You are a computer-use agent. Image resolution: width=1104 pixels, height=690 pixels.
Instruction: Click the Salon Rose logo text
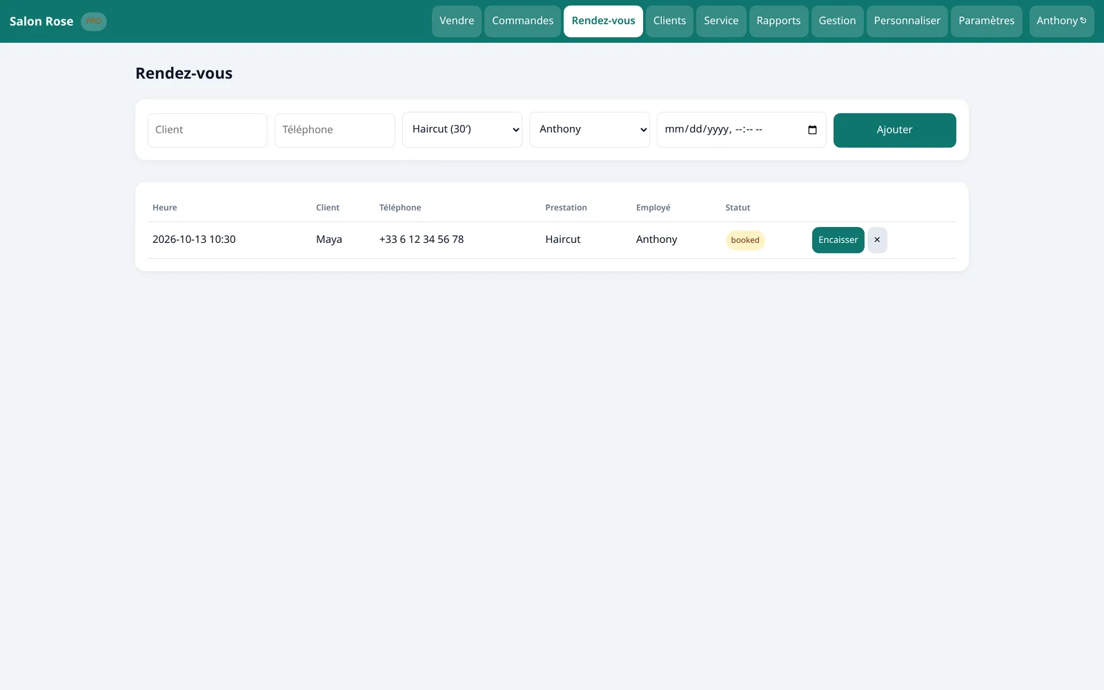pyautogui.click(x=41, y=21)
